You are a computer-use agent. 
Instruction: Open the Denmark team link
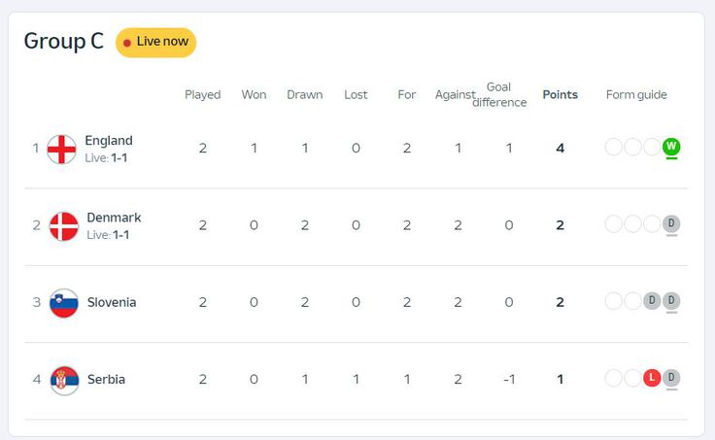[x=114, y=218]
